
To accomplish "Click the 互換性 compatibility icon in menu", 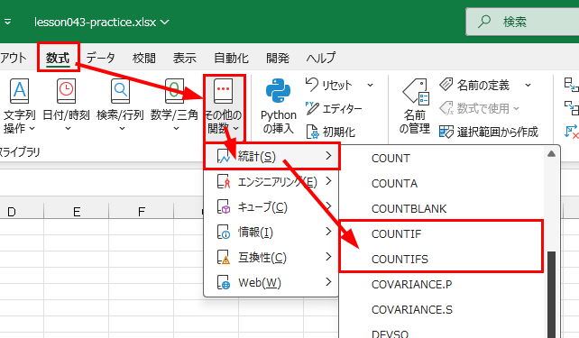I will (224, 258).
